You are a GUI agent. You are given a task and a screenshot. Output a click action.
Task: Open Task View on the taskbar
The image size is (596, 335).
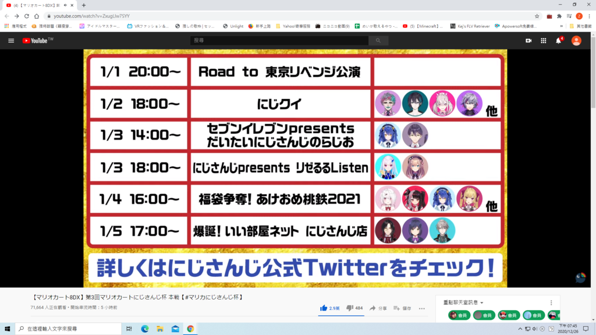coord(129,329)
